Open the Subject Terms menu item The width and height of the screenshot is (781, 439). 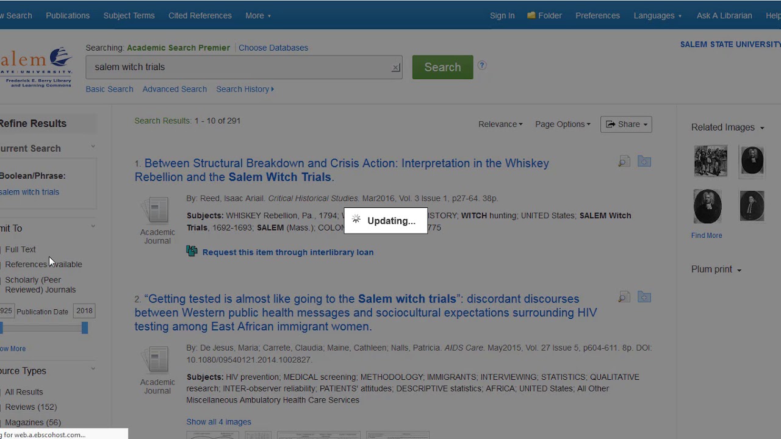(129, 15)
